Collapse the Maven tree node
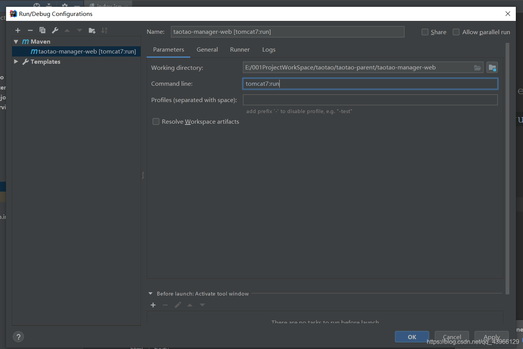Image resolution: width=523 pixels, height=349 pixels. point(16,42)
